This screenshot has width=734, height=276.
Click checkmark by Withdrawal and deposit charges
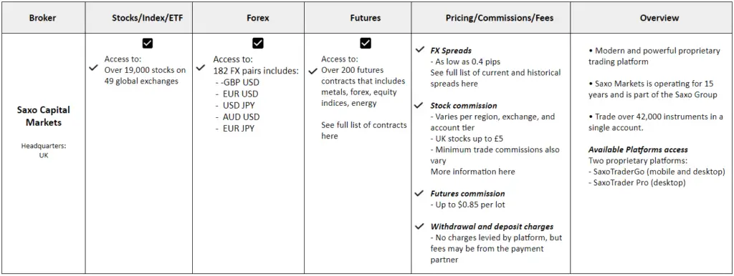click(x=420, y=227)
